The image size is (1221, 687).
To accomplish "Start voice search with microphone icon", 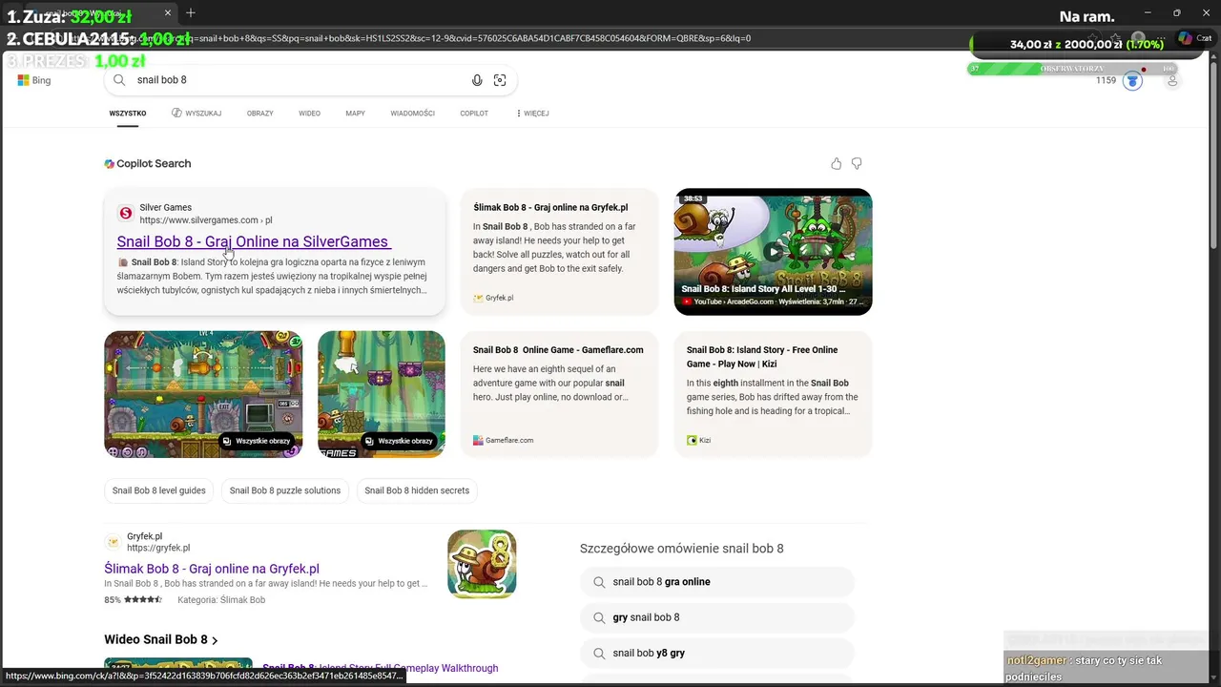I will point(477,80).
